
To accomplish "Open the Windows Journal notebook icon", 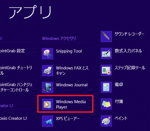I will 48,87.
